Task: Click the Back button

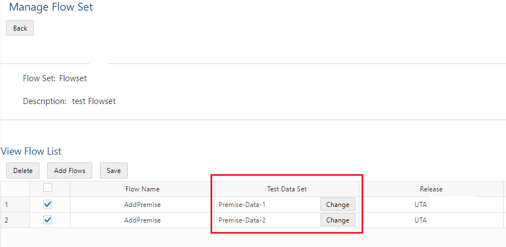Action: click(20, 28)
